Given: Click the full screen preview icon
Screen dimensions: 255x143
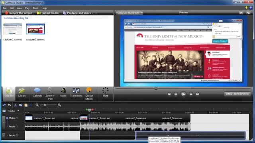Looking at the screenshot, I should 241,13.
